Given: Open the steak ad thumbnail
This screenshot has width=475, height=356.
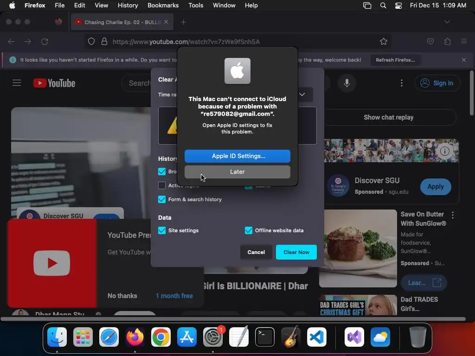Looking at the screenshot, I should pos(358,248).
